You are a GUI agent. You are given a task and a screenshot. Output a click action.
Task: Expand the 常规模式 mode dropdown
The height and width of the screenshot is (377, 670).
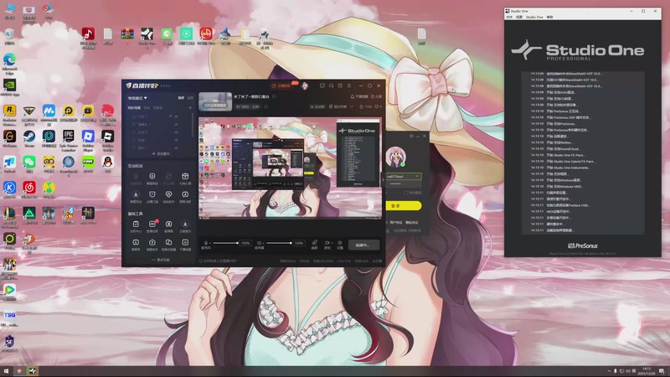137,98
